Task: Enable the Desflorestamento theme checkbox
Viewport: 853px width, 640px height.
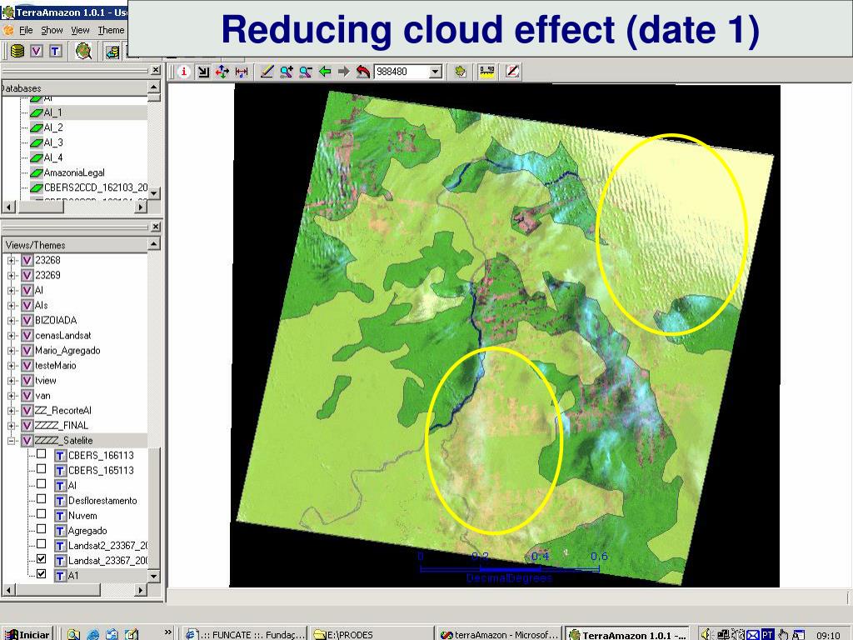Action: coord(42,499)
